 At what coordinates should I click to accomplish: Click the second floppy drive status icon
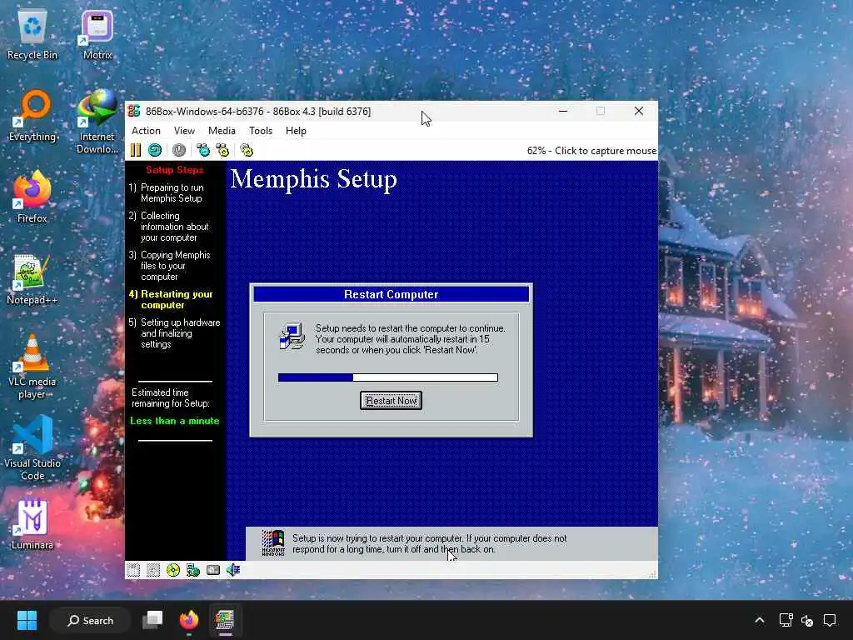pyautogui.click(x=153, y=570)
